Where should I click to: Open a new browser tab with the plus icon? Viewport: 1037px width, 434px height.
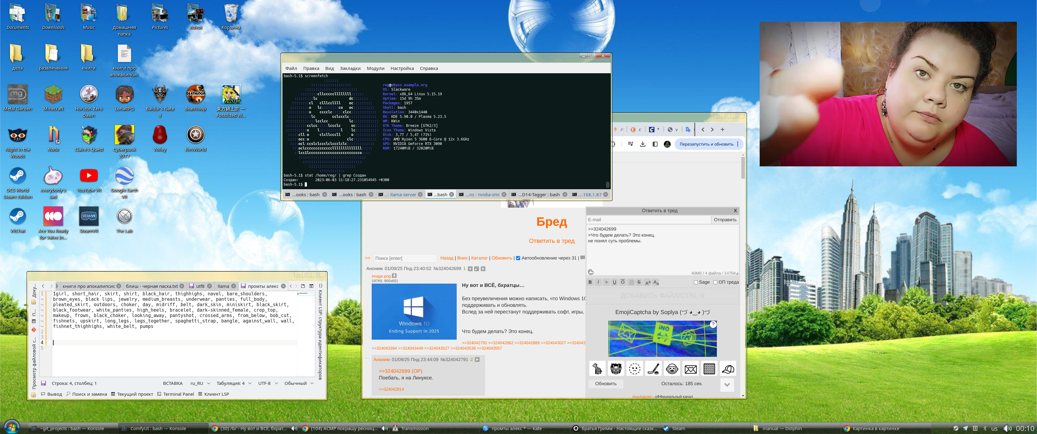(x=722, y=130)
